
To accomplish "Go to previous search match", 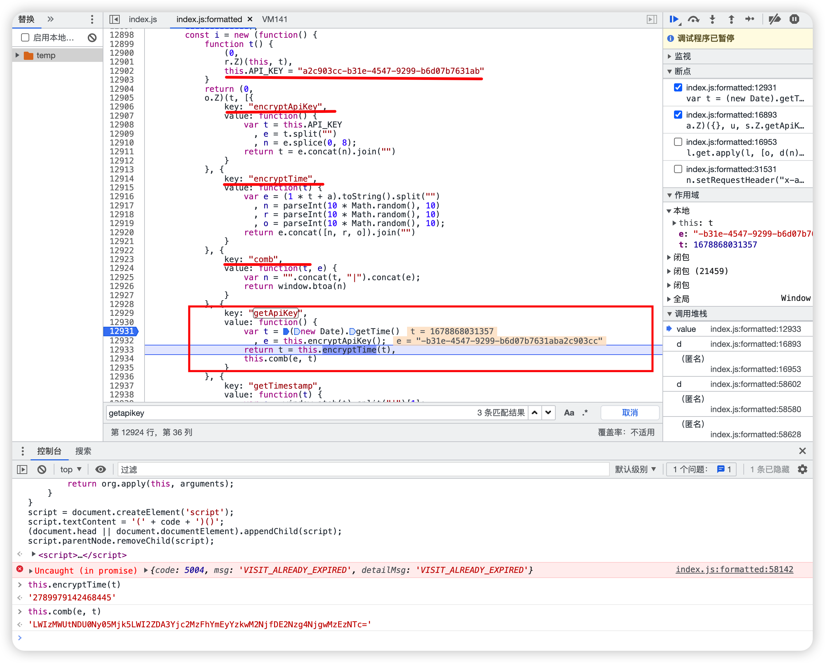I will [535, 412].
